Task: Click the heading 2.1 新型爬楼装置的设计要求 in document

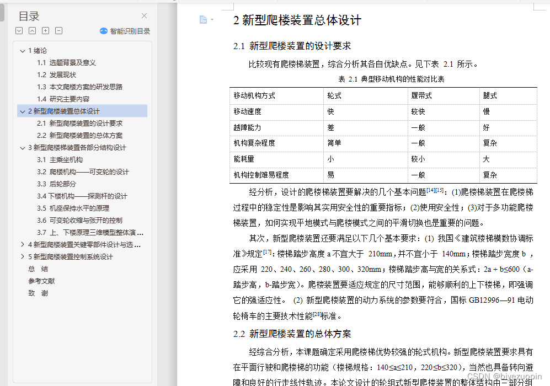Action: tap(292, 46)
